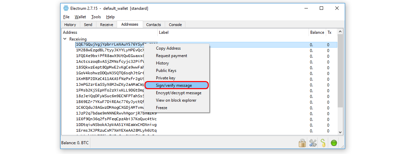The image size is (406, 154).
Task: Select address starting with 1KnMBP2DXzC411
Action: (110, 79)
